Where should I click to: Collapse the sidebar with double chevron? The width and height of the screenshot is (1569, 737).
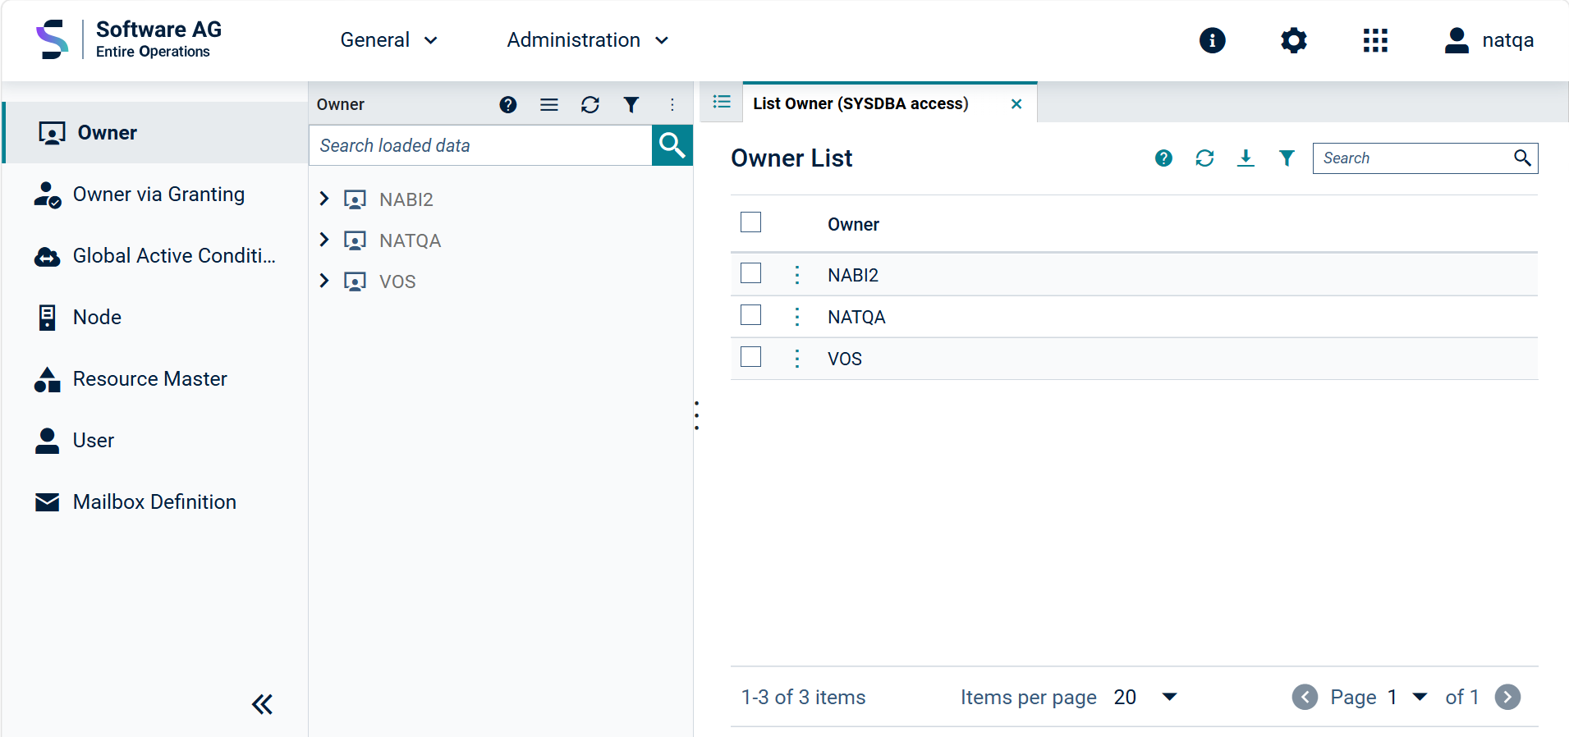click(262, 704)
